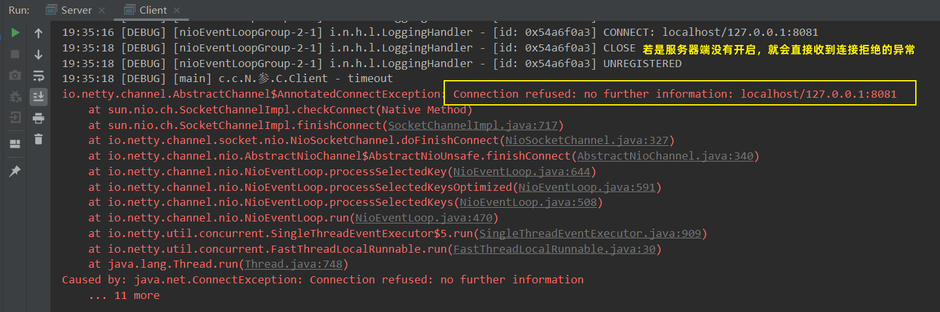Click the Dump Threads camera icon
The width and height of the screenshot is (940, 312).
pos(15,76)
